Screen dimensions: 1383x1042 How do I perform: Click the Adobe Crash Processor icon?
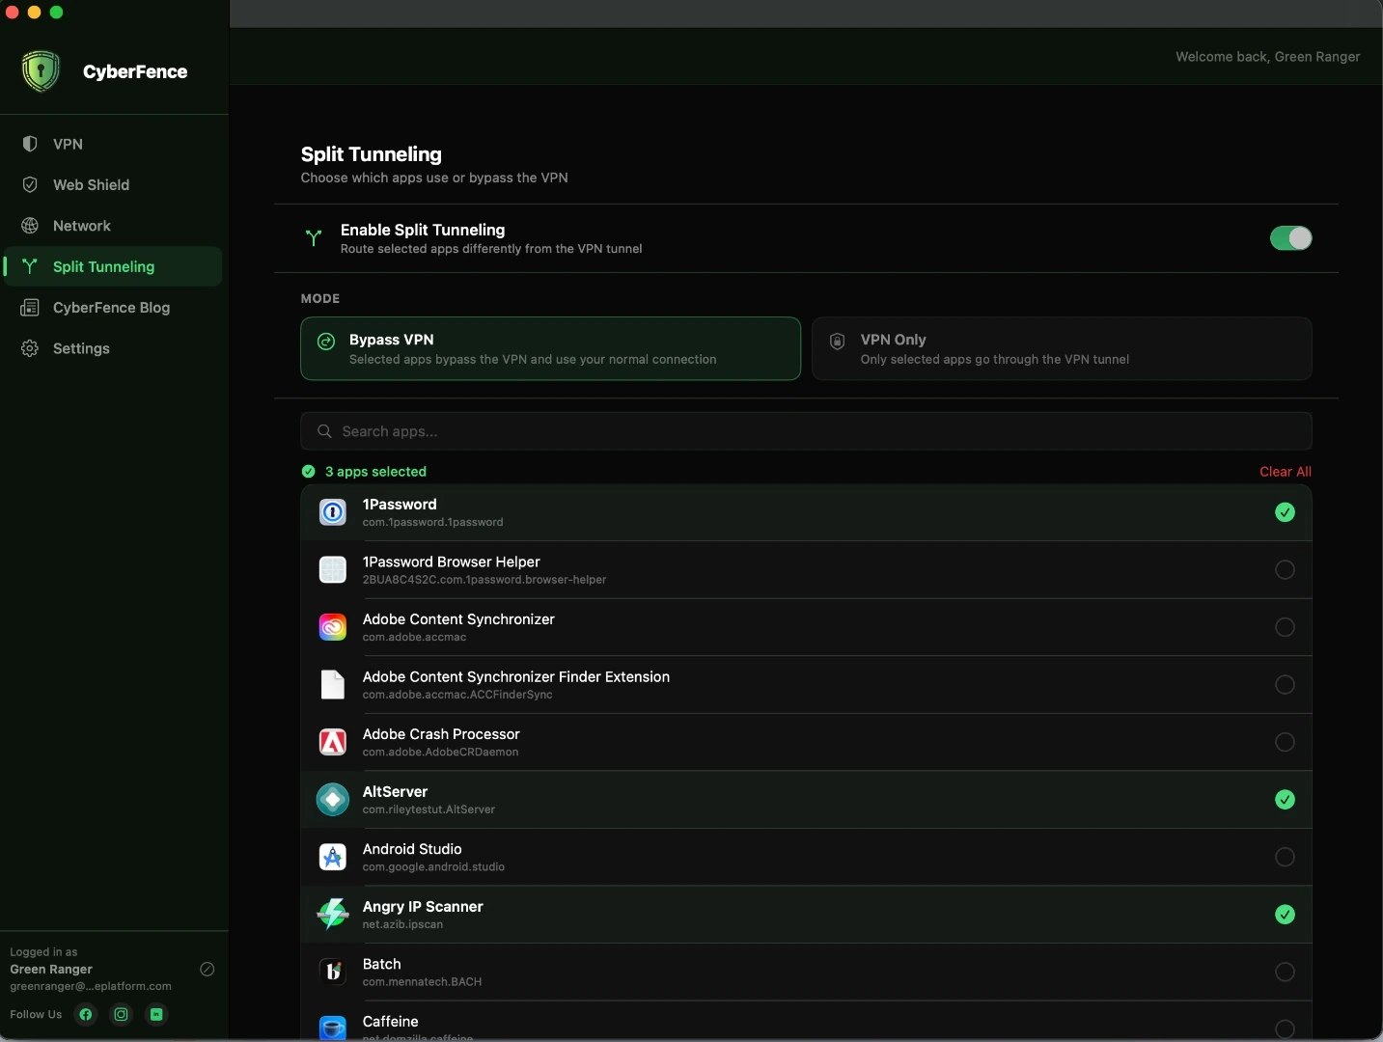pyautogui.click(x=333, y=742)
